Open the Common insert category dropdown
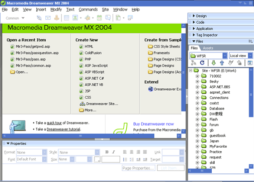 click(23, 18)
